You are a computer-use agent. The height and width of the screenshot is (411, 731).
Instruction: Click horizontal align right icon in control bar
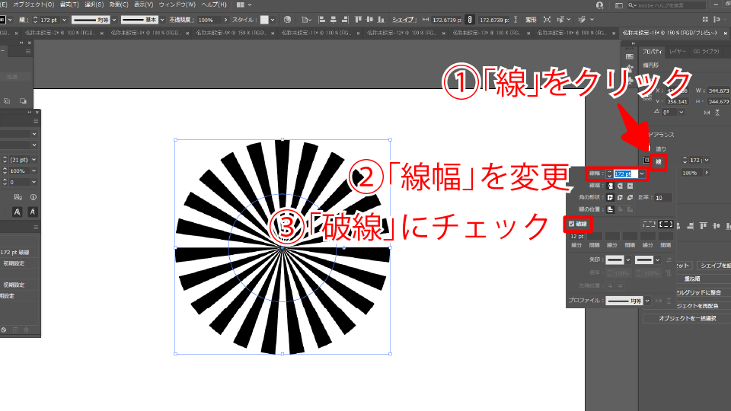(x=345, y=20)
